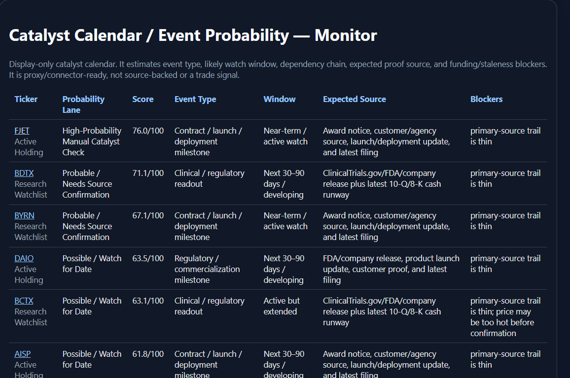Click DAIO's Regulatory / commercialization milestone cell
The image size is (570, 378).
(207, 269)
